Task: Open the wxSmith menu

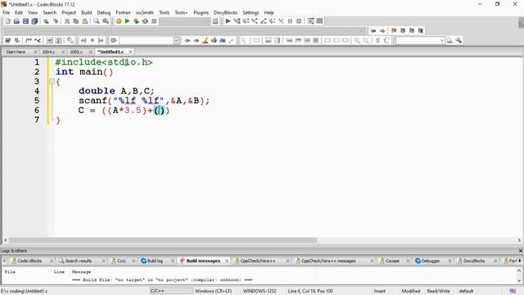Action: click(145, 13)
